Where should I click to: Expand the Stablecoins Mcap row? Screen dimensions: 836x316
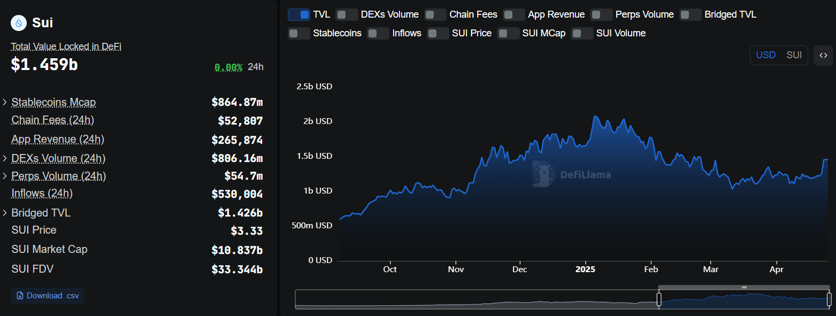pyautogui.click(x=5, y=102)
